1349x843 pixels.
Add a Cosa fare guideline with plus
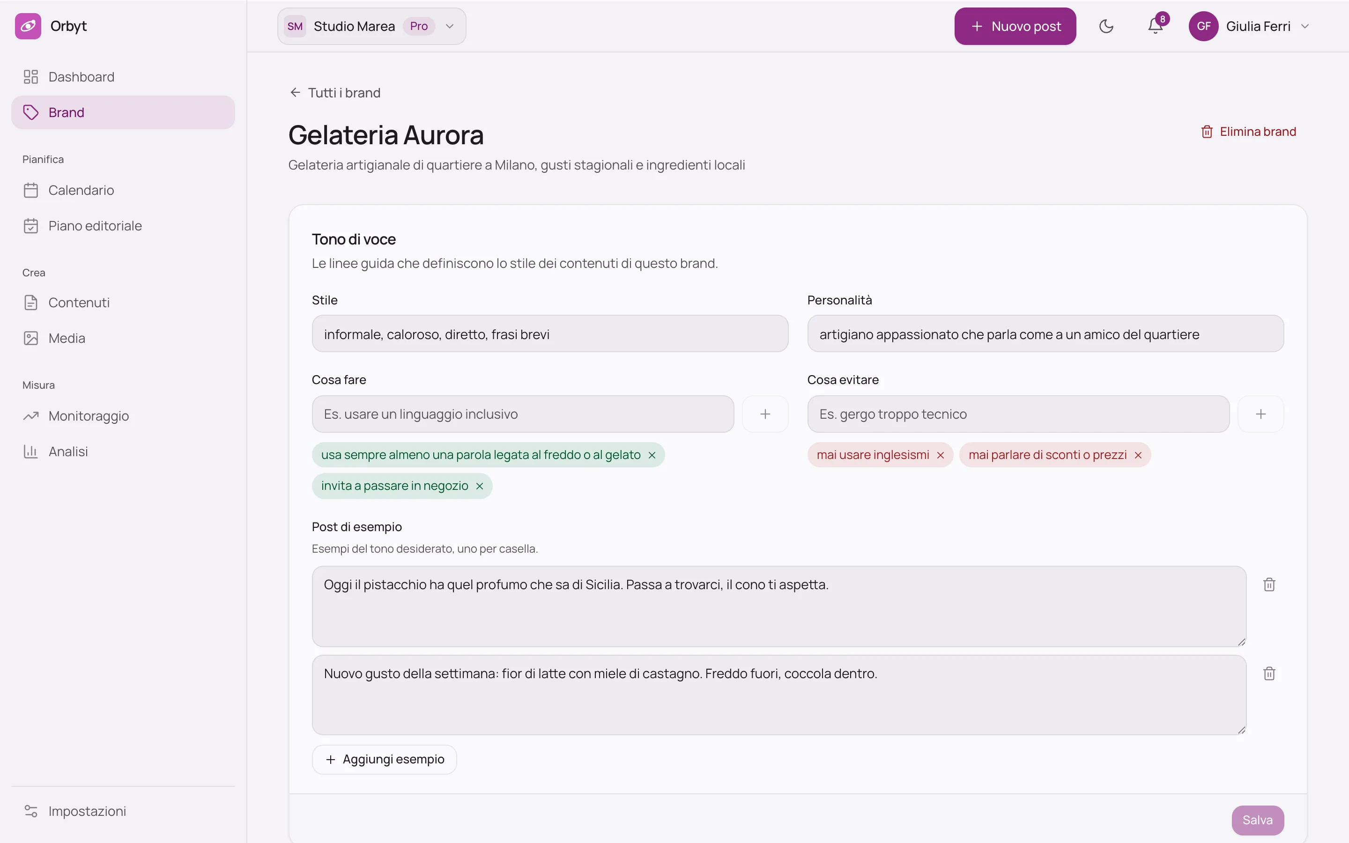[x=765, y=414]
